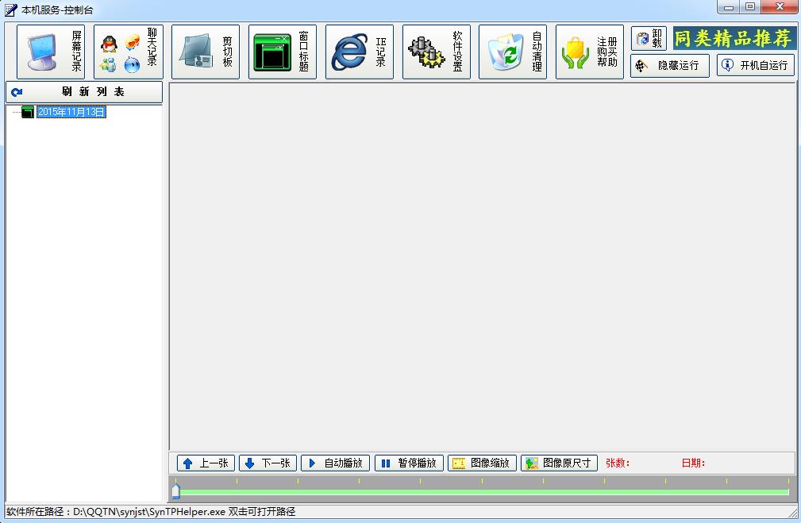The width and height of the screenshot is (801, 523).
Task: Select the 2015年11月13日 date entry
Action: click(x=71, y=113)
